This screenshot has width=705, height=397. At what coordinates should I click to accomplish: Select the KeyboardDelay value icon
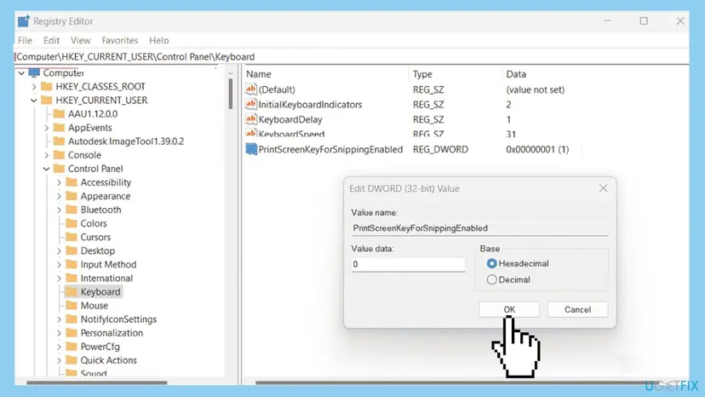point(251,119)
